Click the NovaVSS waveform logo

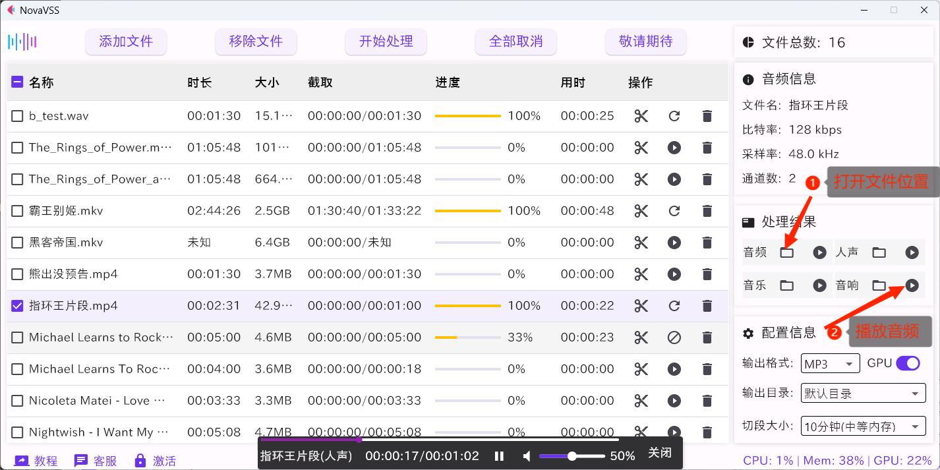(23, 41)
